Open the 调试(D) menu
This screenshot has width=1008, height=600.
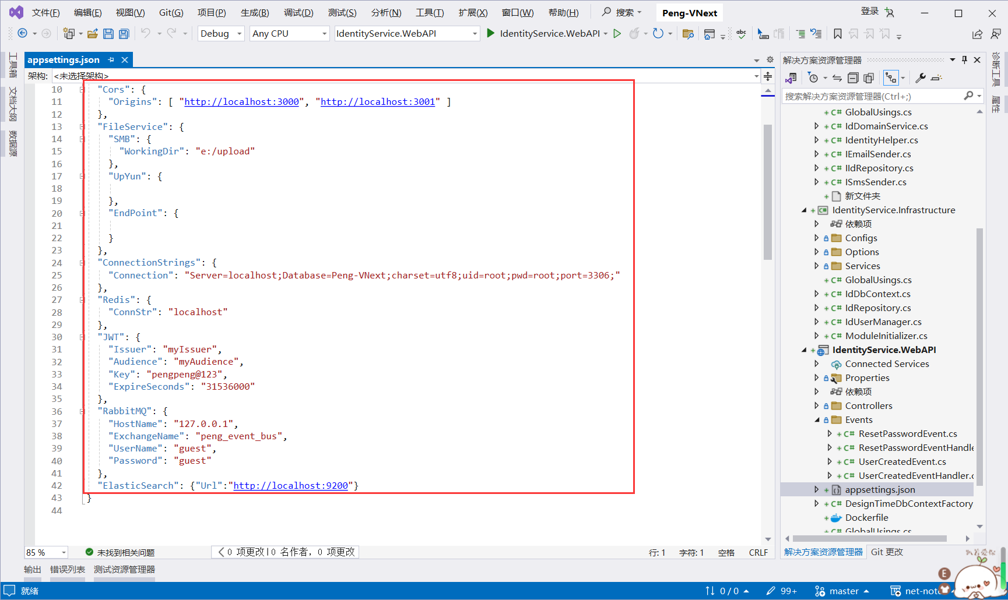(x=298, y=13)
